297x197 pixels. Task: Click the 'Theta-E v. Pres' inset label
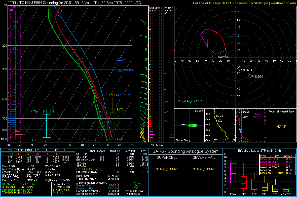click(x=220, y=119)
